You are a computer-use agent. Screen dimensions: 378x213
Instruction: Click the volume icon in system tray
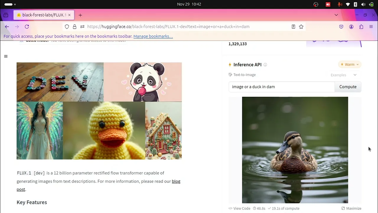[x=363, y=4]
